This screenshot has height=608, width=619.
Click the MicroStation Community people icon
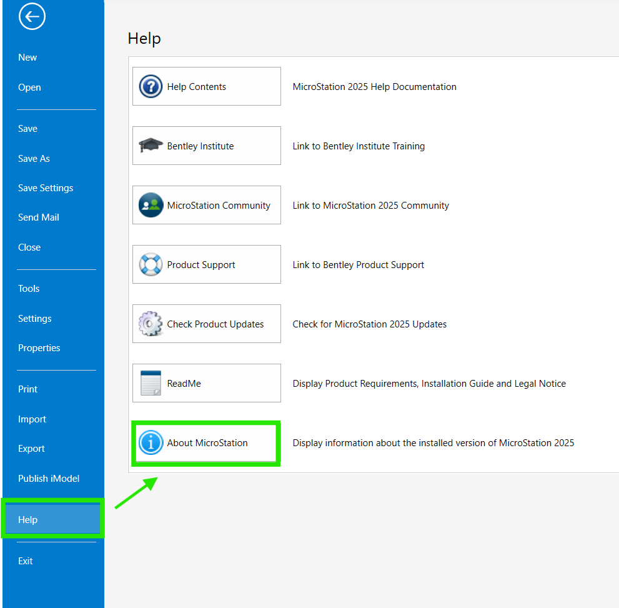click(151, 205)
